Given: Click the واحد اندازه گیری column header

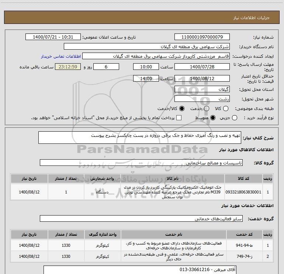Looking at the screenshot, I should point(103,234).
